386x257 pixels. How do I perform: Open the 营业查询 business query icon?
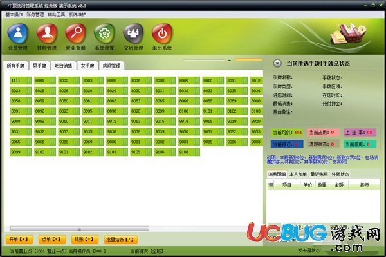pos(75,34)
